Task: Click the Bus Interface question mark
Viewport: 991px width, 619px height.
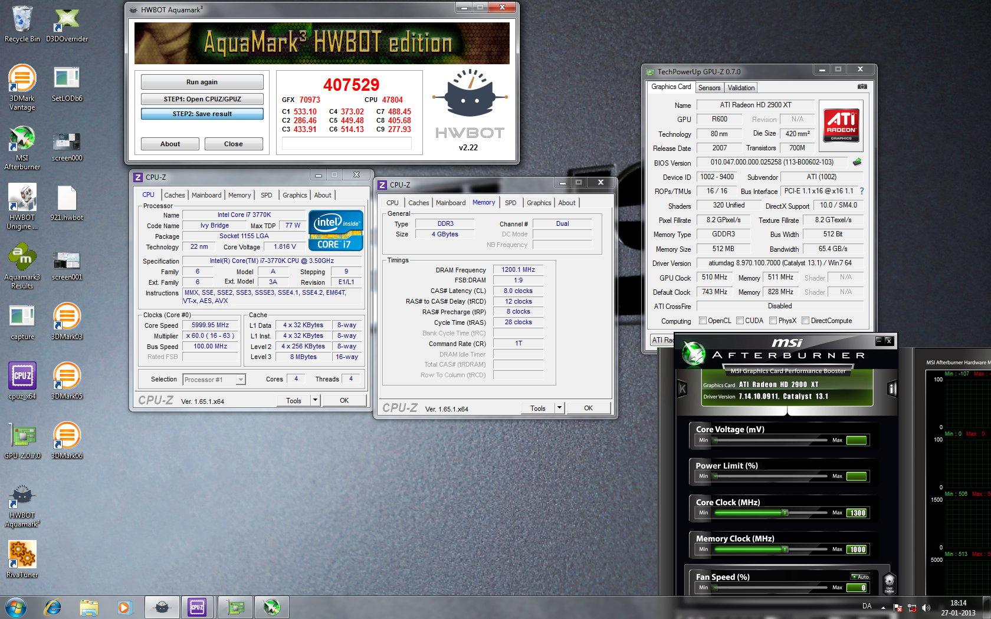Action: 862,191
